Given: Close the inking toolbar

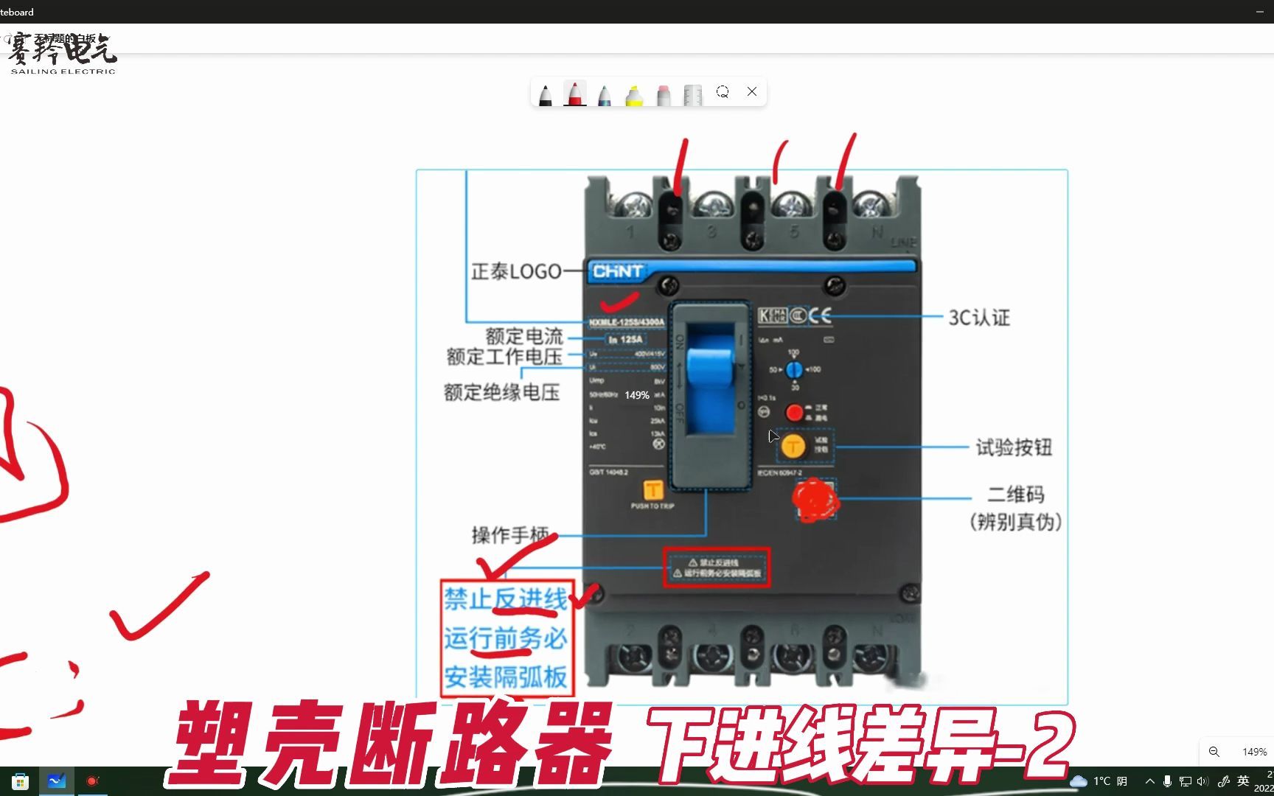Looking at the screenshot, I should [752, 91].
